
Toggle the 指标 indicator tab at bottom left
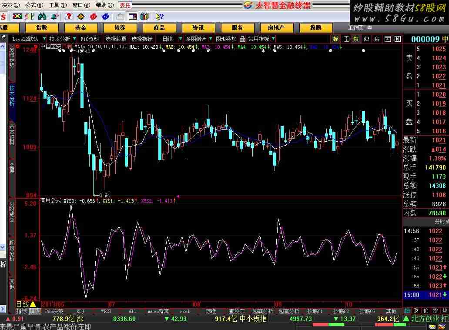click(x=21, y=311)
